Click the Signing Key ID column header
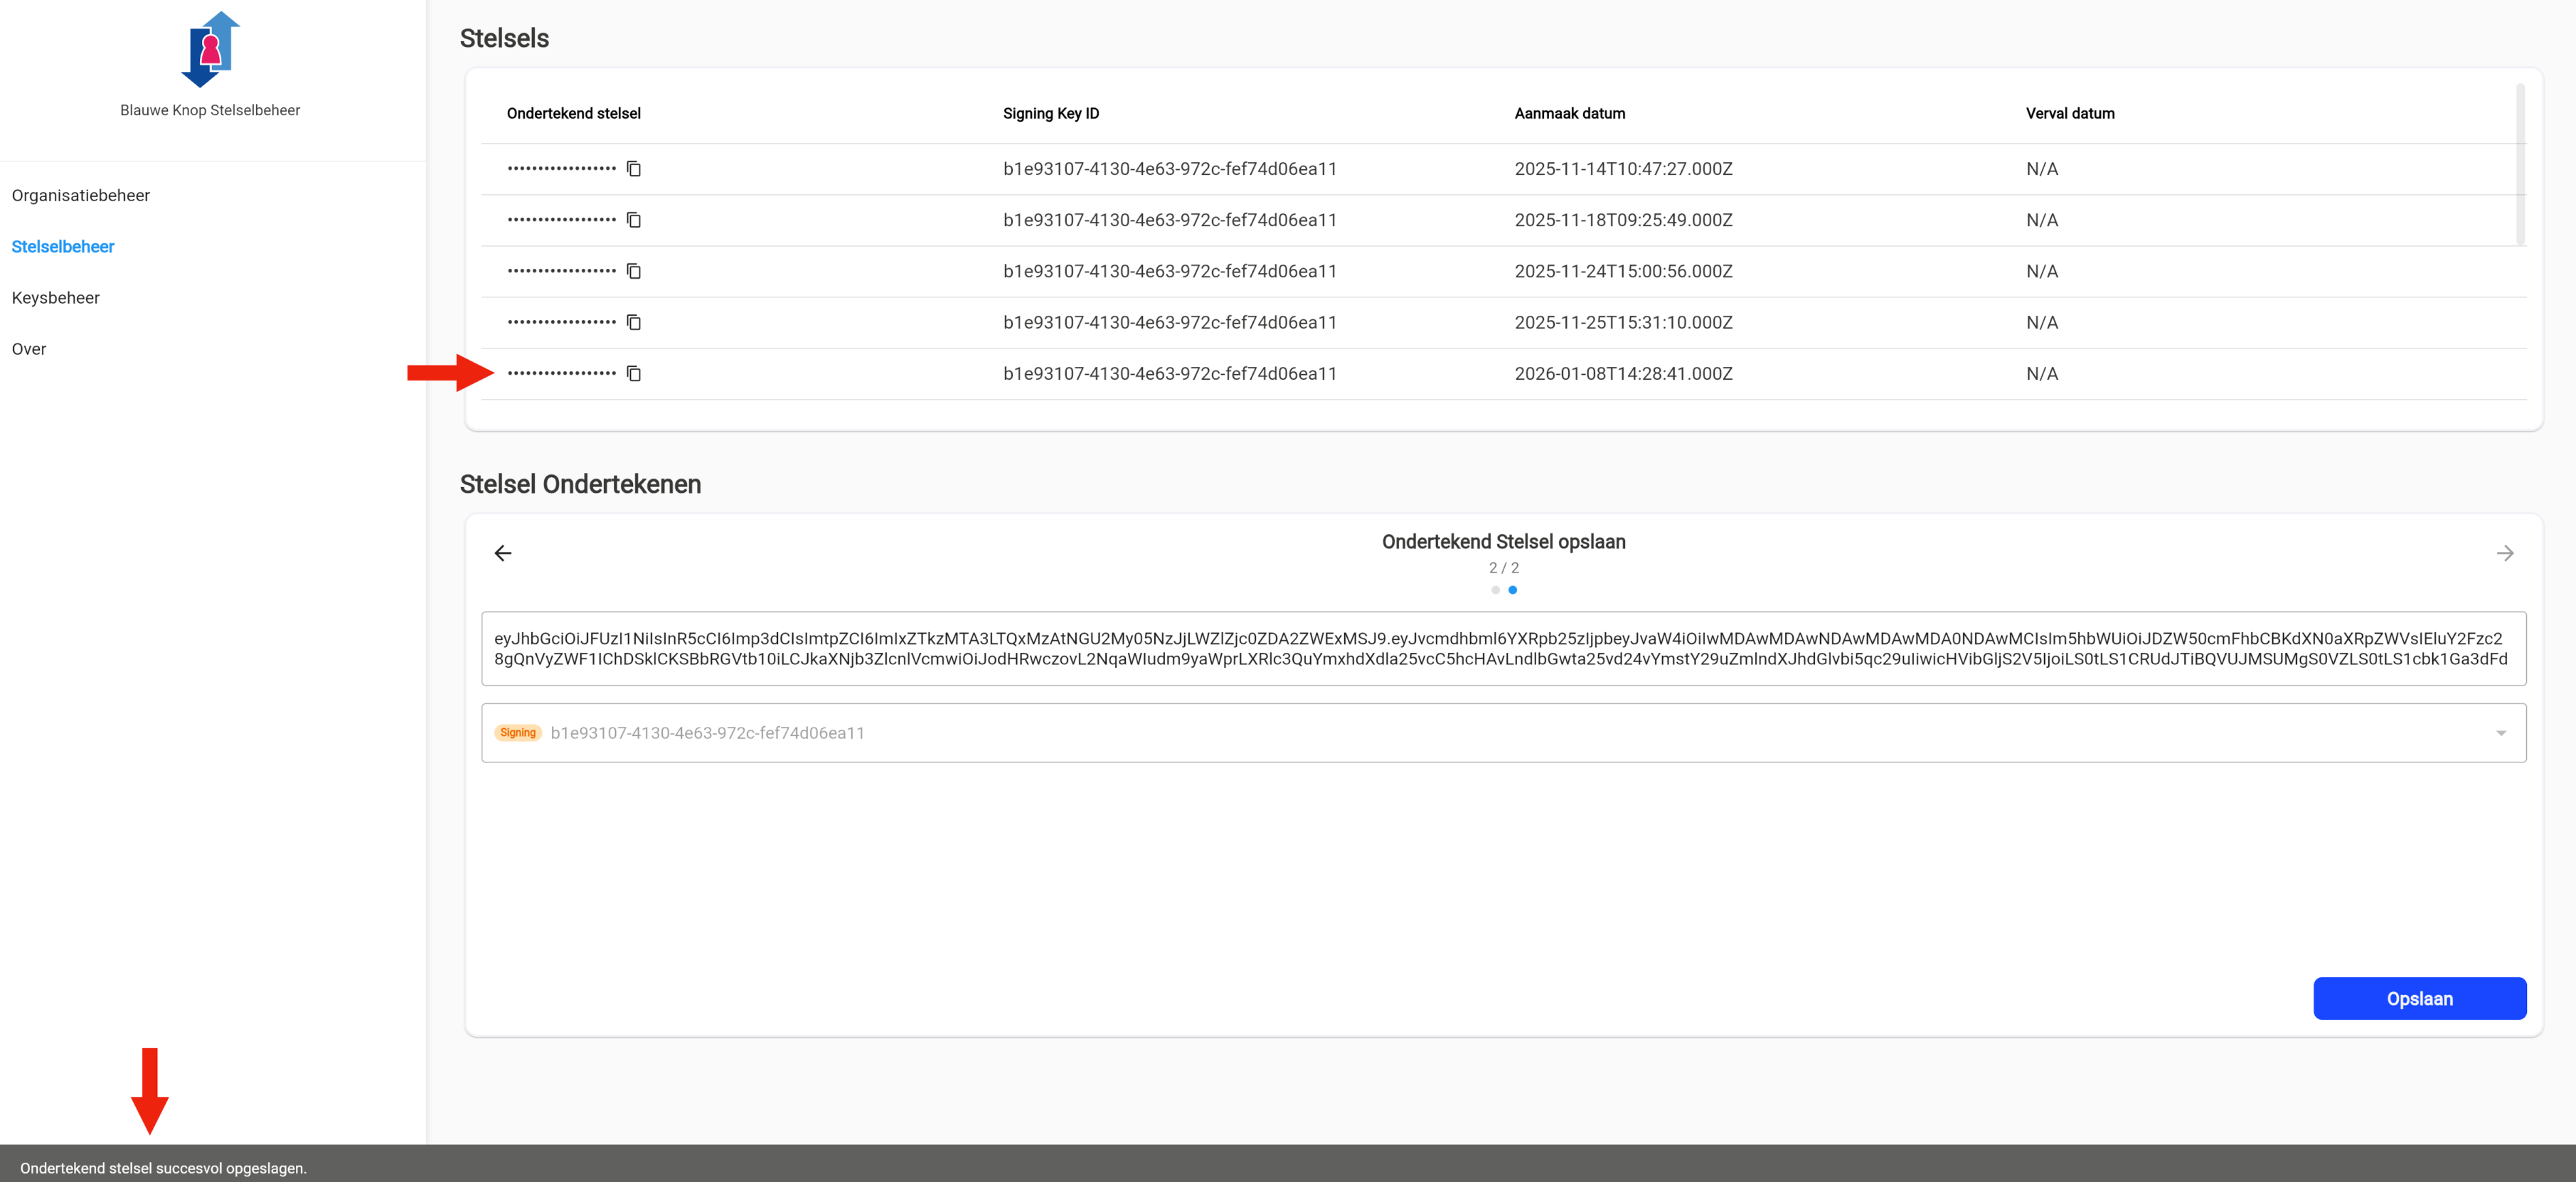This screenshot has width=2576, height=1182. click(x=1050, y=114)
